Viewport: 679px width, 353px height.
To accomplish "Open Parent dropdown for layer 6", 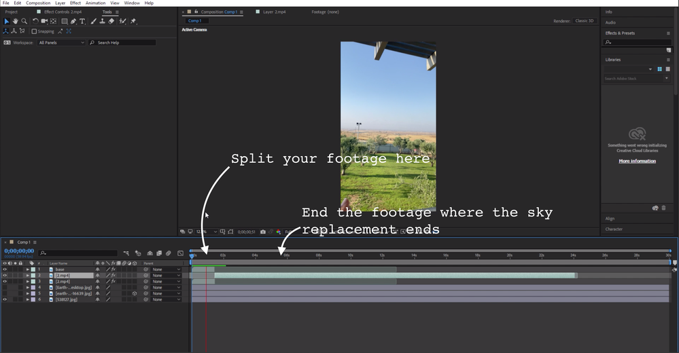I will coord(166,299).
